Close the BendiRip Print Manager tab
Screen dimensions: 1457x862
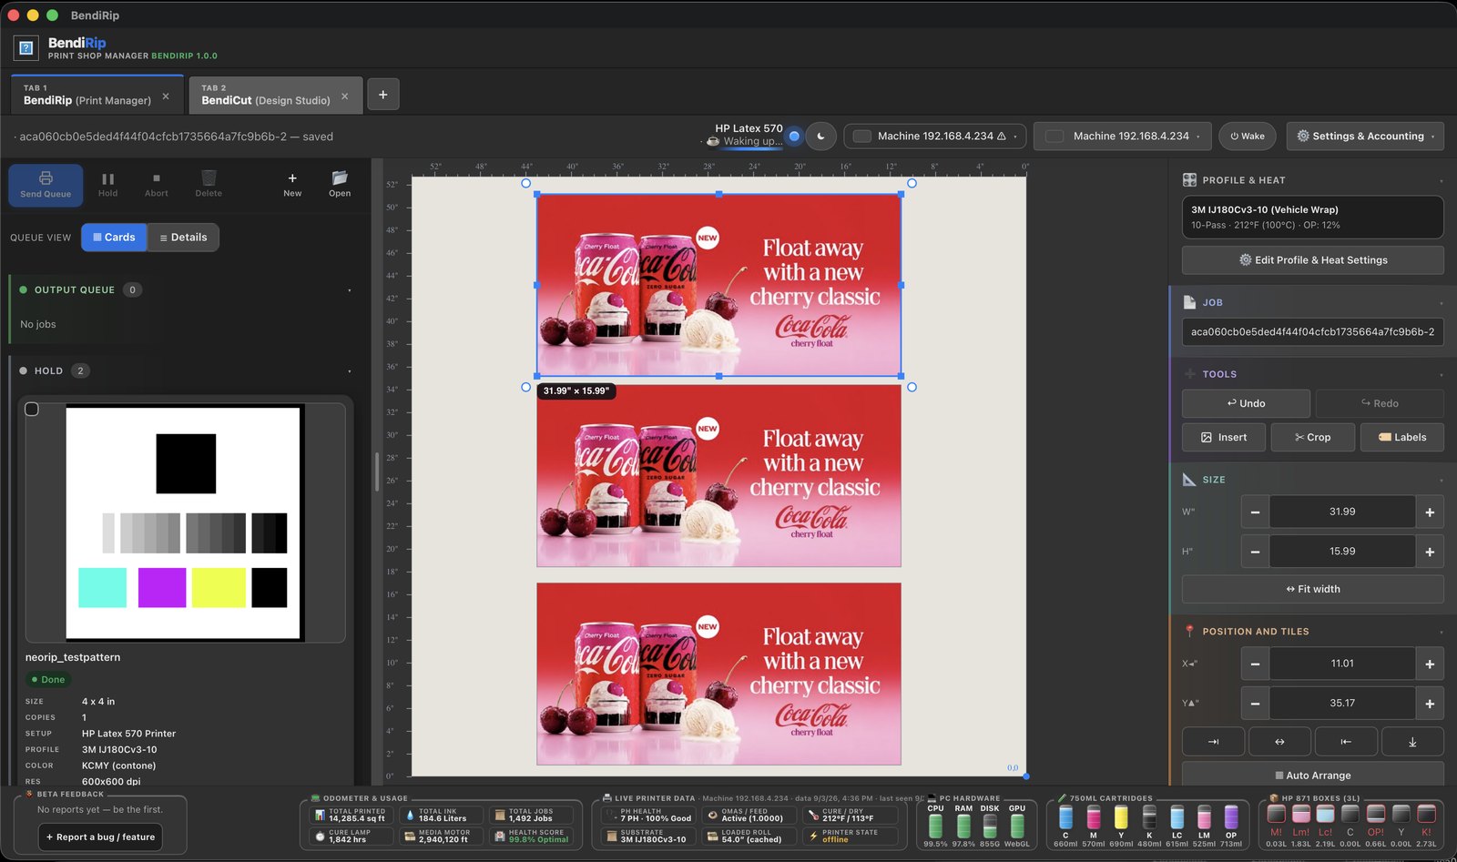(x=166, y=96)
